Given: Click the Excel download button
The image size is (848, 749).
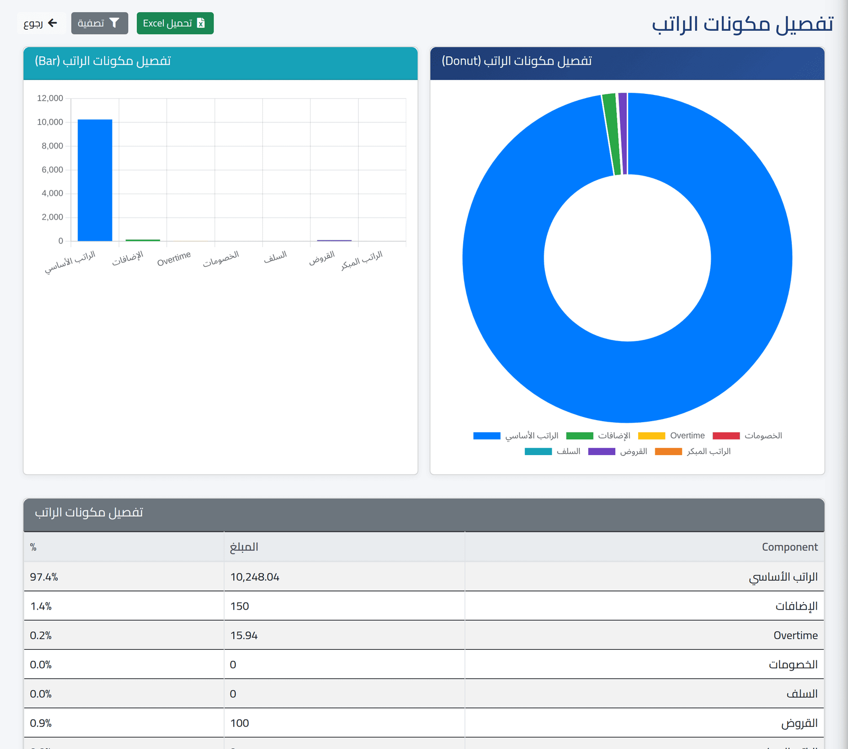Looking at the screenshot, I should [x=175, y=23].
